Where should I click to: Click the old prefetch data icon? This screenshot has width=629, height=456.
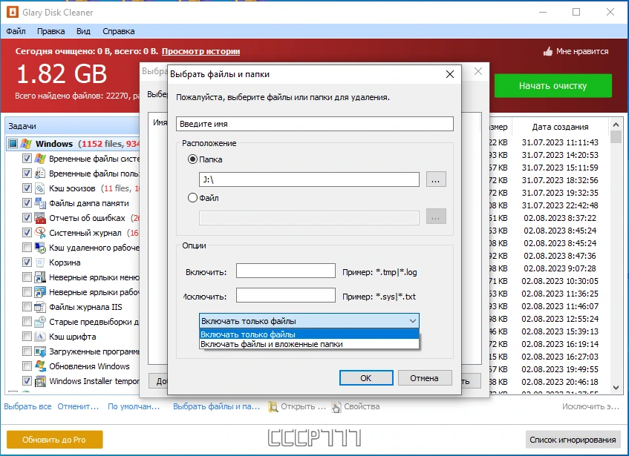click(x=39, y=322)
